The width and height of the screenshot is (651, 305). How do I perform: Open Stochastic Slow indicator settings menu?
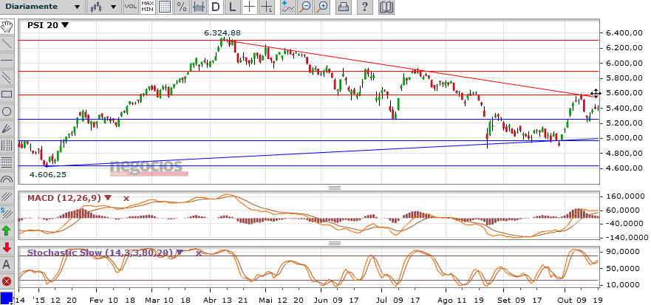(x=180, y=253)
